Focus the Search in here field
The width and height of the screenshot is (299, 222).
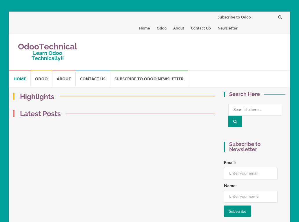[255, 110]
